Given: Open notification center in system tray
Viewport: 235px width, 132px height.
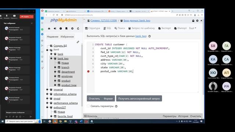Looking at the screenshot, I should [202, 121].
